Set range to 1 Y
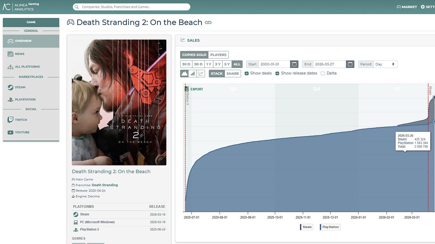435x244 pixels. [x=208, y=64]
